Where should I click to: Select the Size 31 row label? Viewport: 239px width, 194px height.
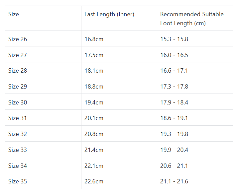[18, 118]
